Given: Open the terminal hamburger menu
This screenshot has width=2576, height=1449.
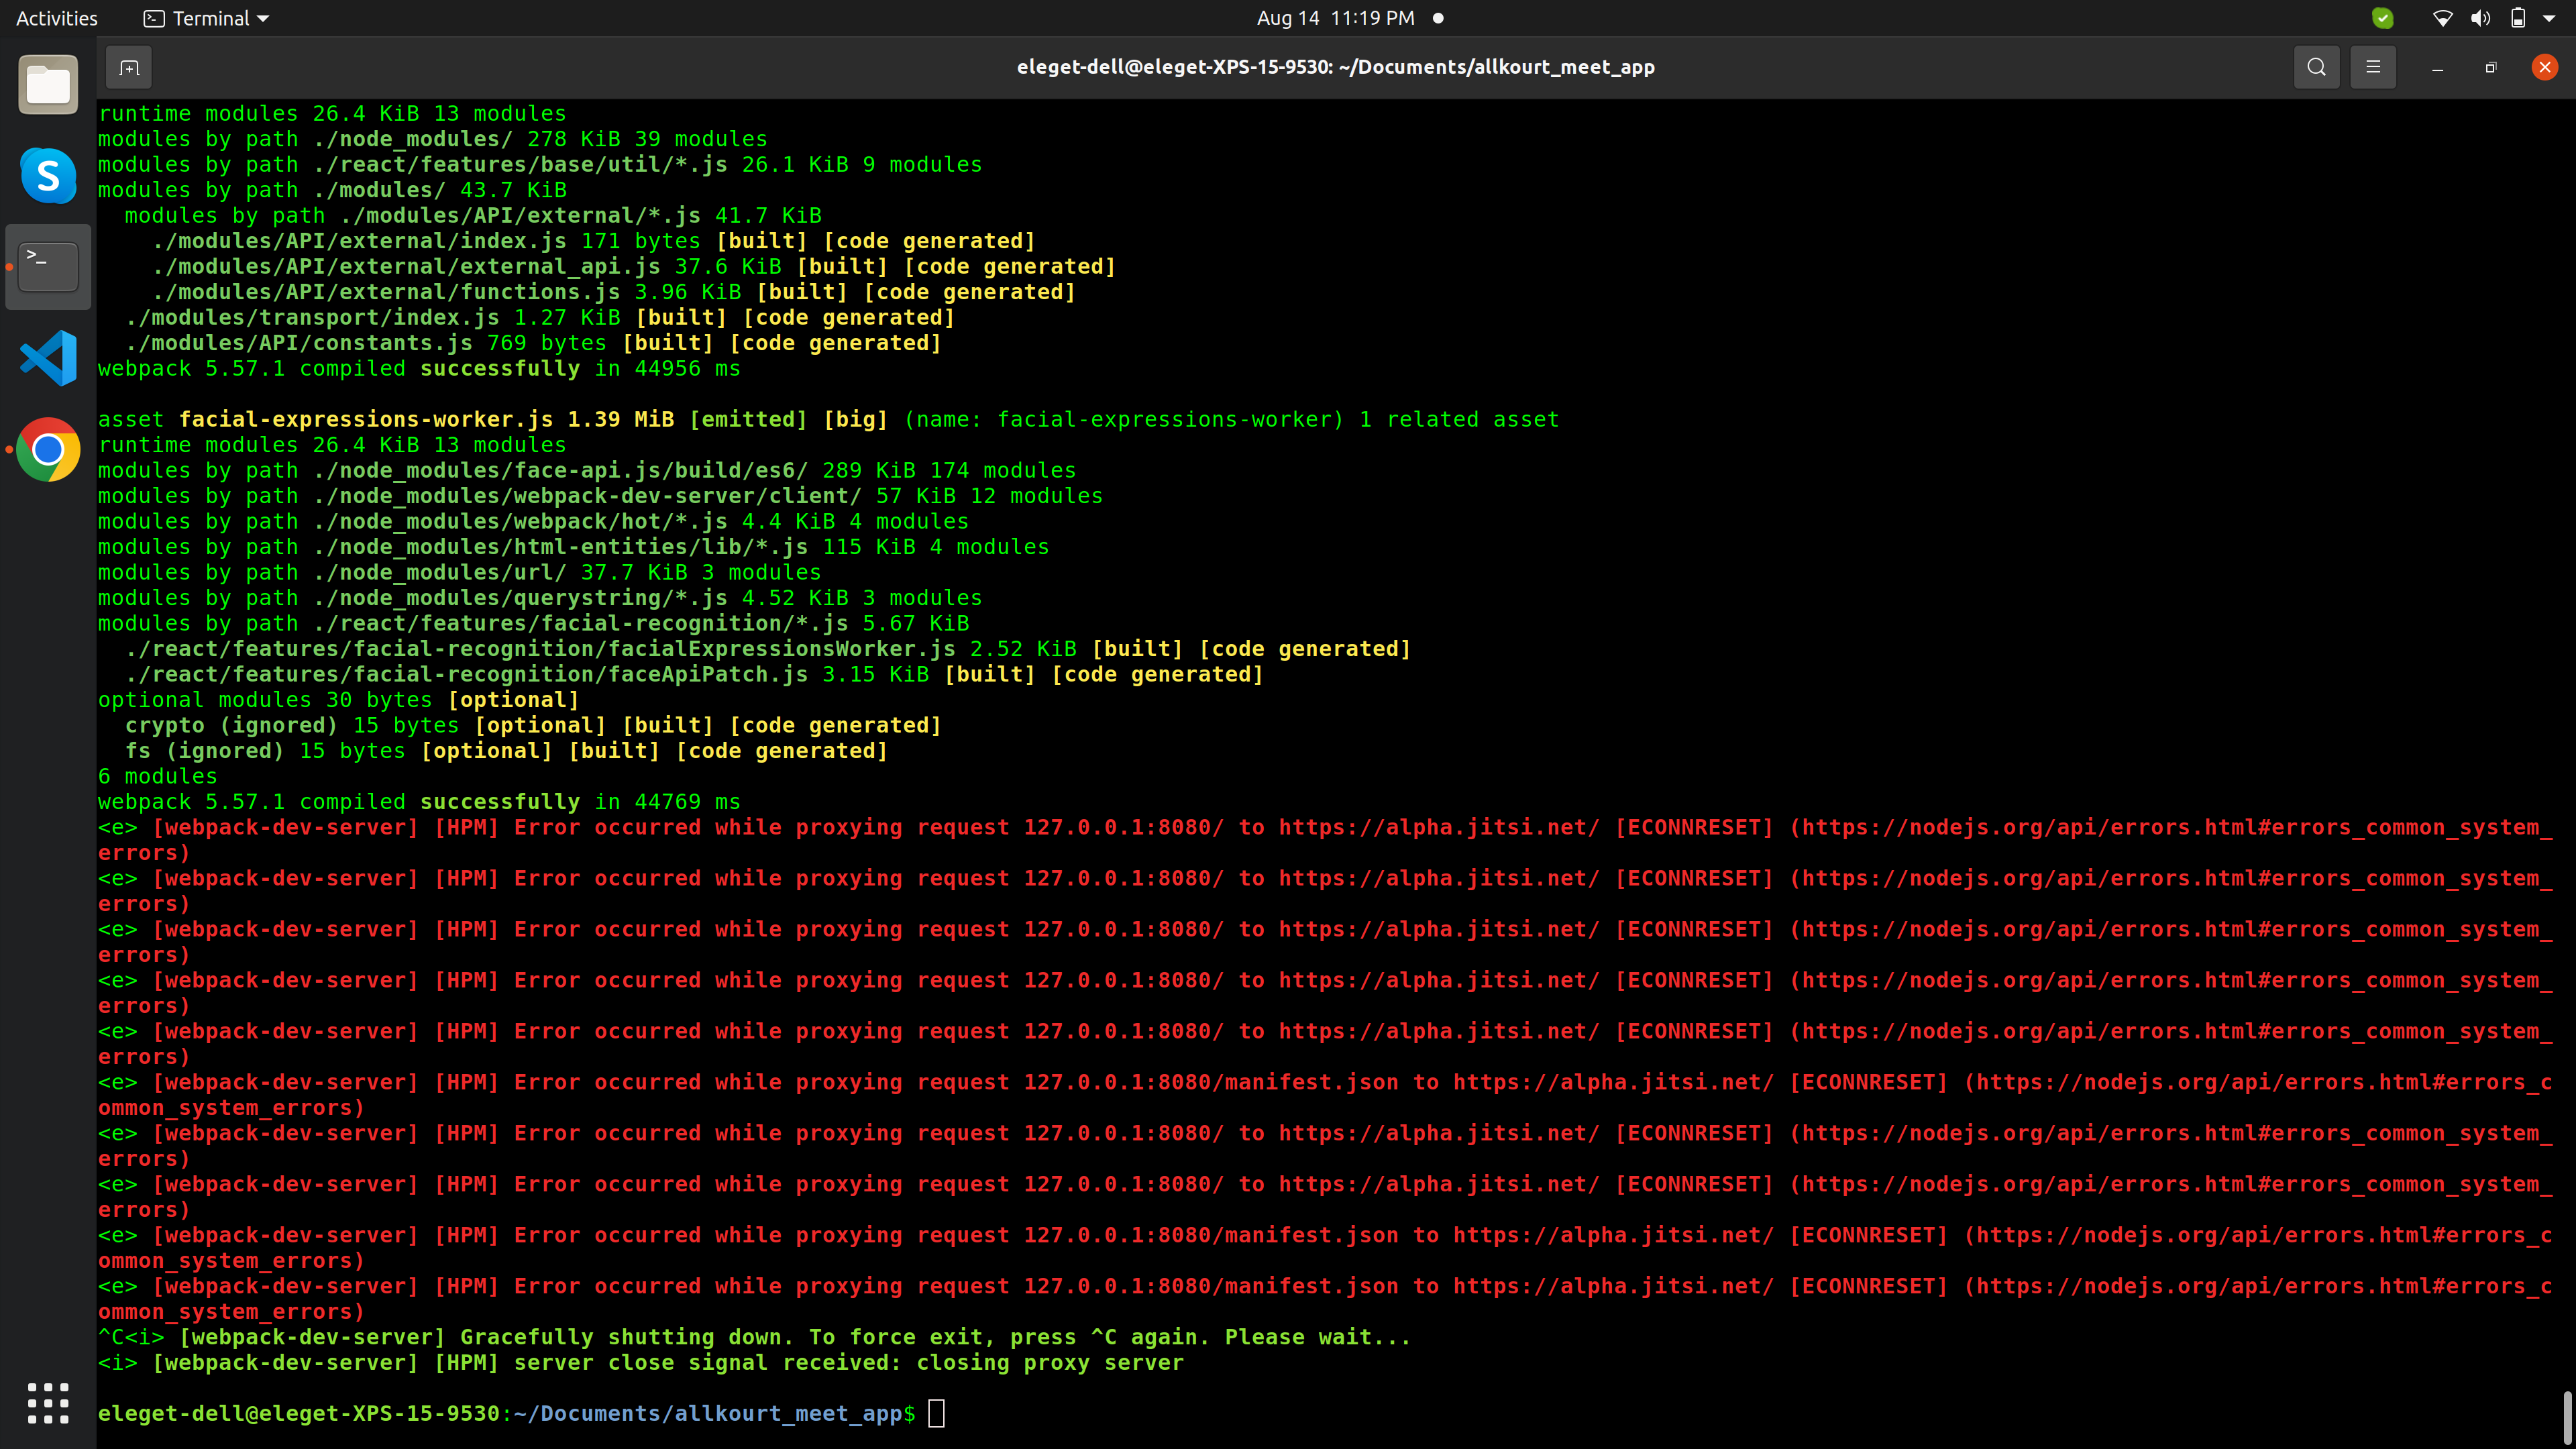Looking at the screenshot, I should tap(2372, 67).
